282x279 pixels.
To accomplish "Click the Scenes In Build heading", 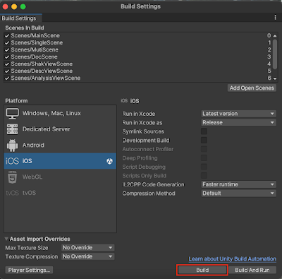I will click(25, 28).
